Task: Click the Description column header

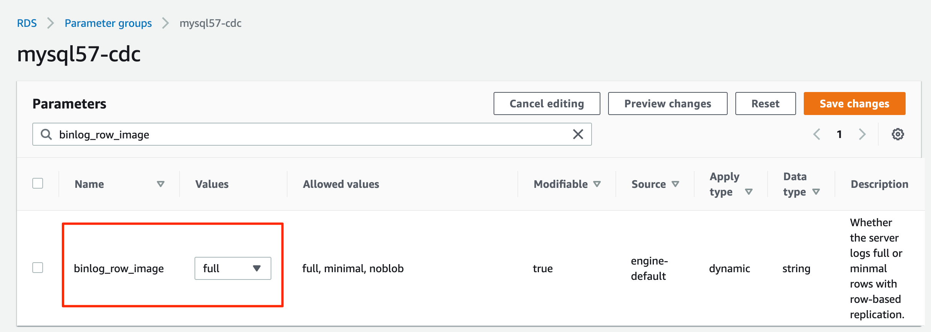Action: coord(879,184)
